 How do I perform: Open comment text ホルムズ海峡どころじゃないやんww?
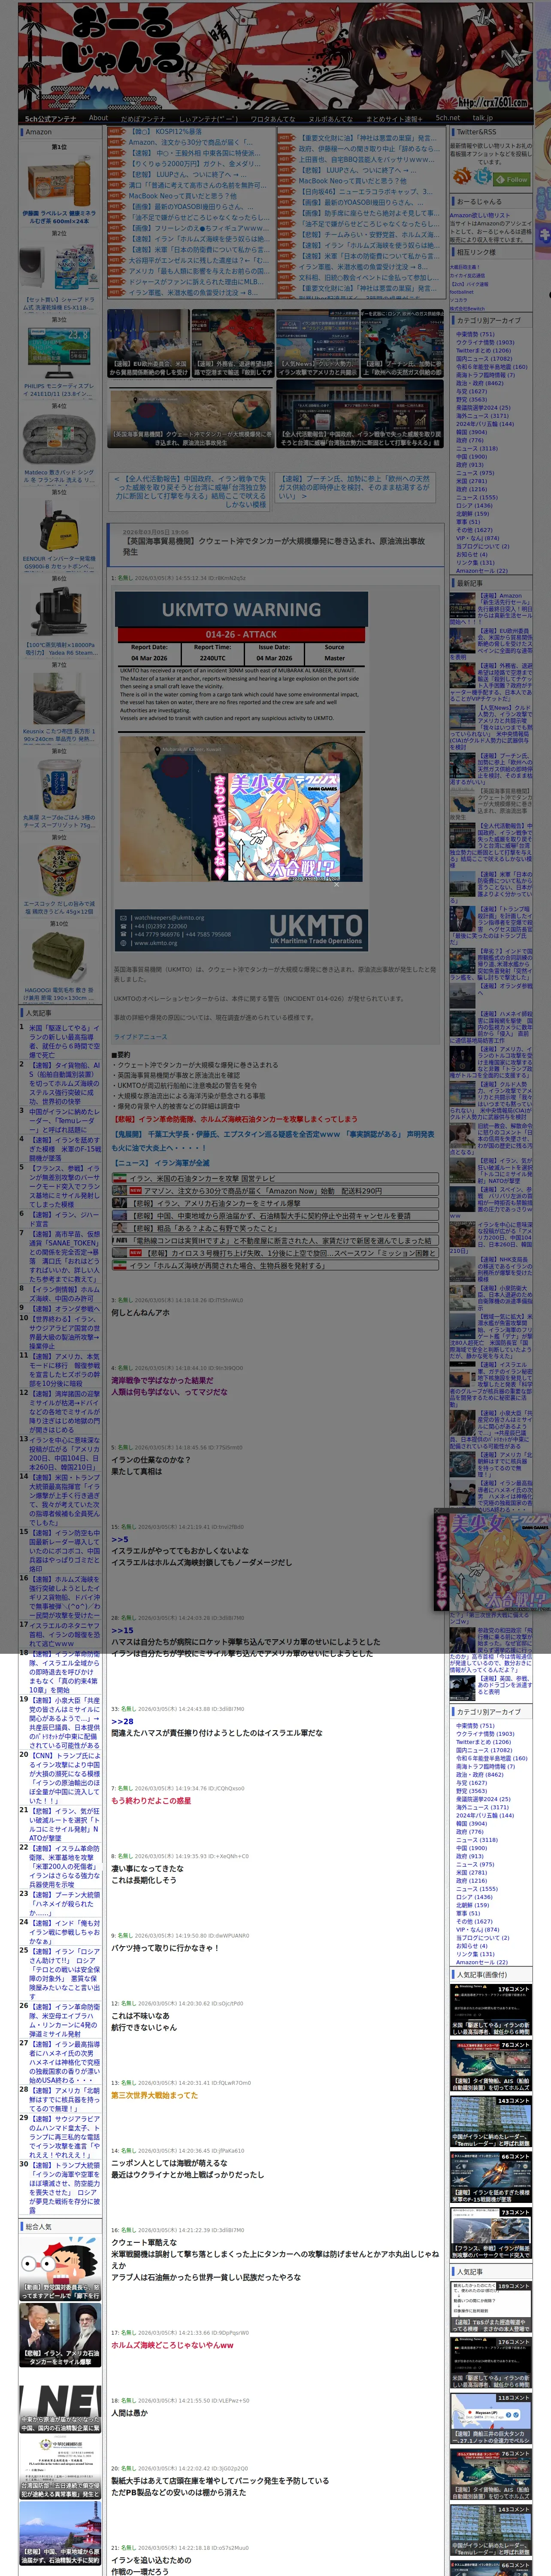click(x=172, y=2344)
